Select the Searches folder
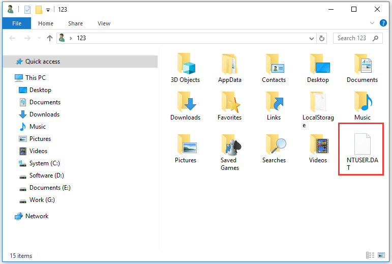The width and height of the screenshot is (392, 264). 274,149
